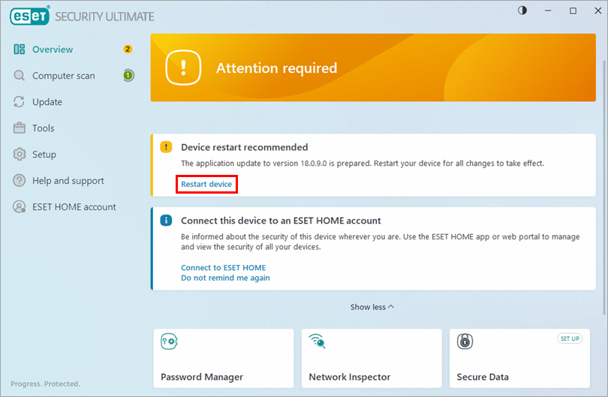
Task: Click the green Computer scan badge
Action: coord(128,75)
